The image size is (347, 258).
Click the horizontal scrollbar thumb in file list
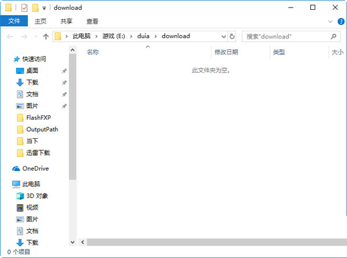tap(217, 242)
